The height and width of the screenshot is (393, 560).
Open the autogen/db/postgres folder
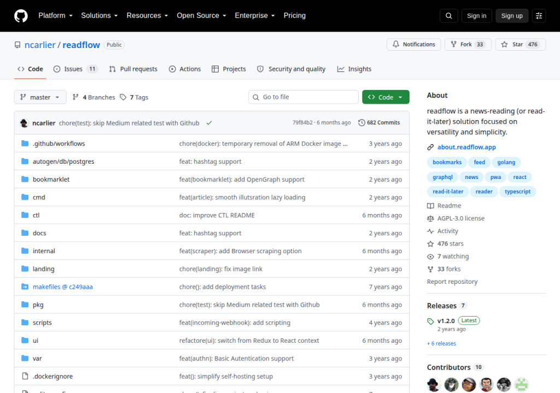[x=63, y=162]
